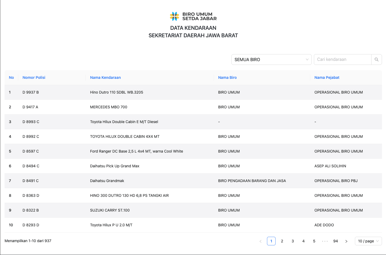Click the search magnifier icon
The height and width of the screenshot is (255, 386).
pyautogui.click(x=376, y=59)
